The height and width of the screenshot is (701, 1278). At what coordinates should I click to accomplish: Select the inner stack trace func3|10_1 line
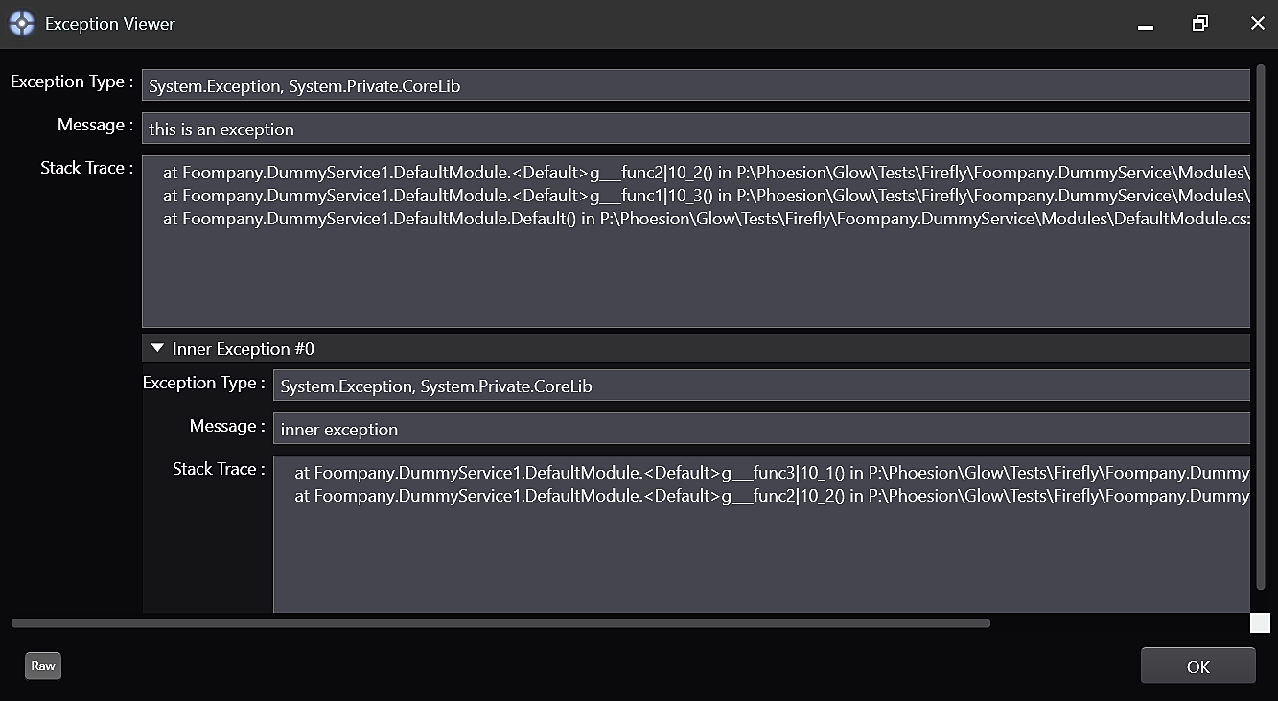point(772,473)
